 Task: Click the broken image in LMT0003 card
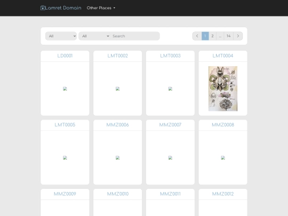pyautogui.click(x=171, y=89)
